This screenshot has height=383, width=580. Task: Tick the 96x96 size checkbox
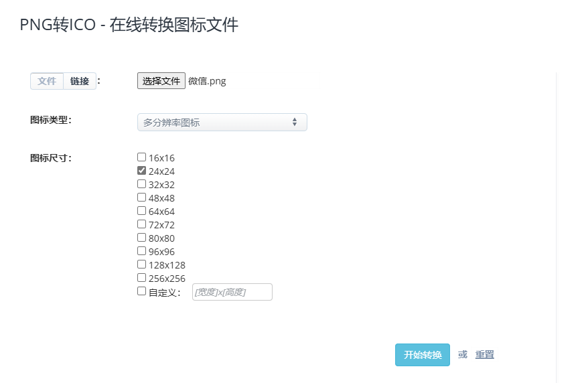(141, 251)
